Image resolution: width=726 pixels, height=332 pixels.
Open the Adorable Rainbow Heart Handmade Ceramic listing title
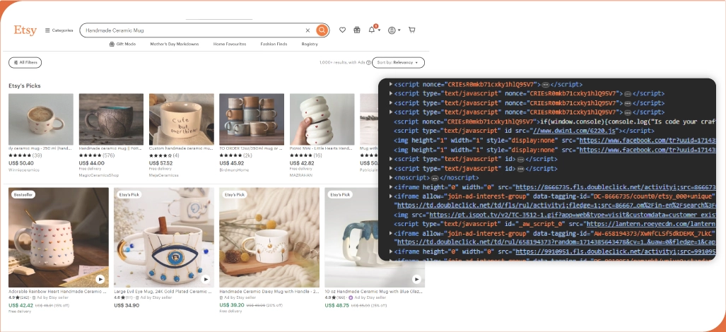[x=58, y=292]
